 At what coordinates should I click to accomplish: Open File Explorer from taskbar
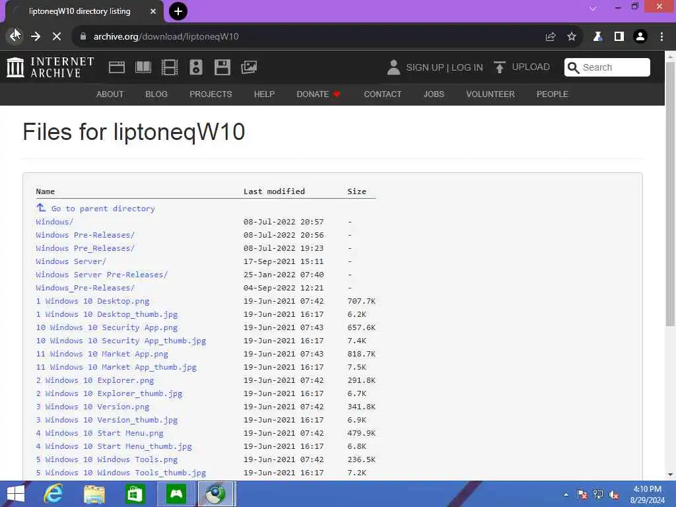coord(94,494)
